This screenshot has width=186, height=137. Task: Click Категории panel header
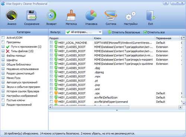click(24, 32)
